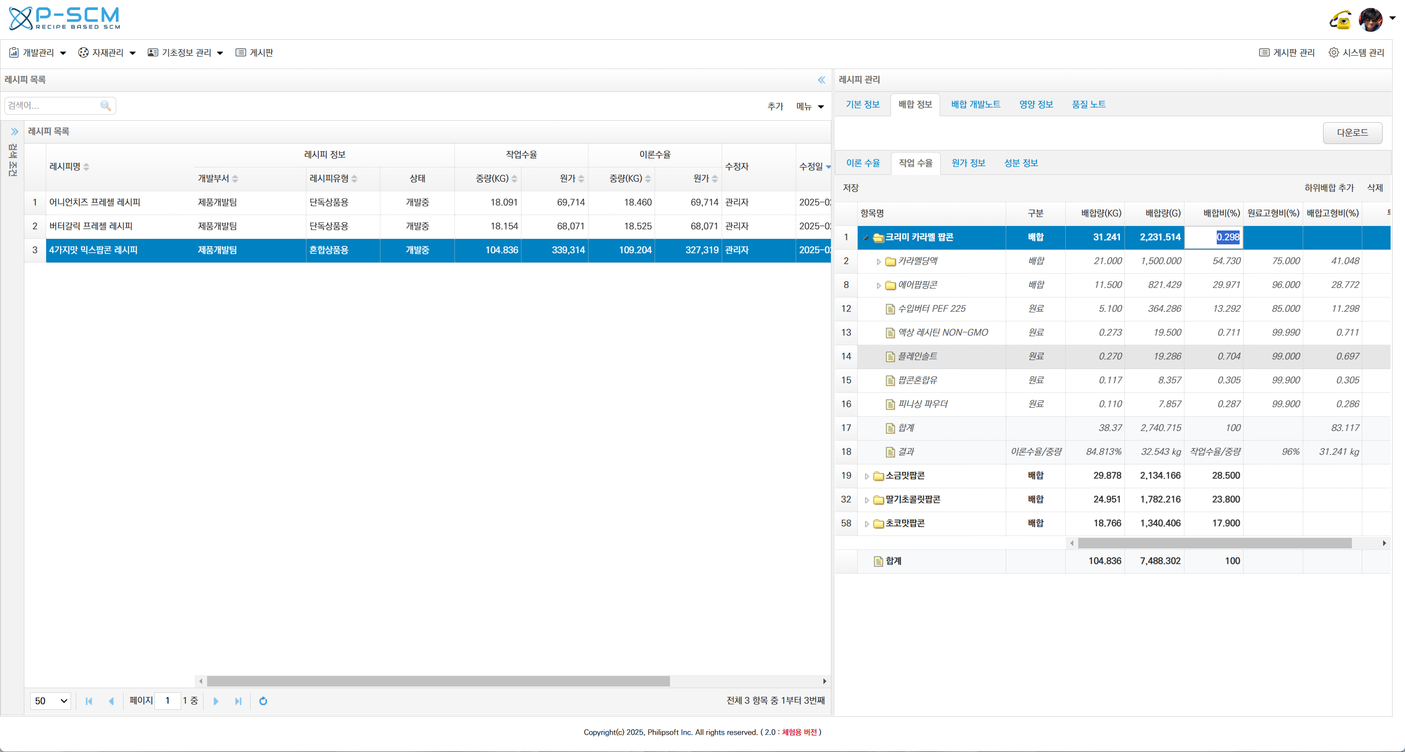Click the 삭제 button
1405x752 pixels.
[1375, 188]
